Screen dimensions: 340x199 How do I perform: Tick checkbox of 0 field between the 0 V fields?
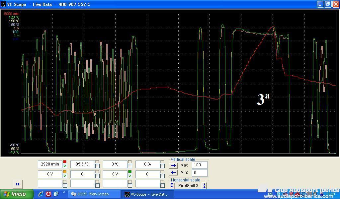(x=97, y=176)
